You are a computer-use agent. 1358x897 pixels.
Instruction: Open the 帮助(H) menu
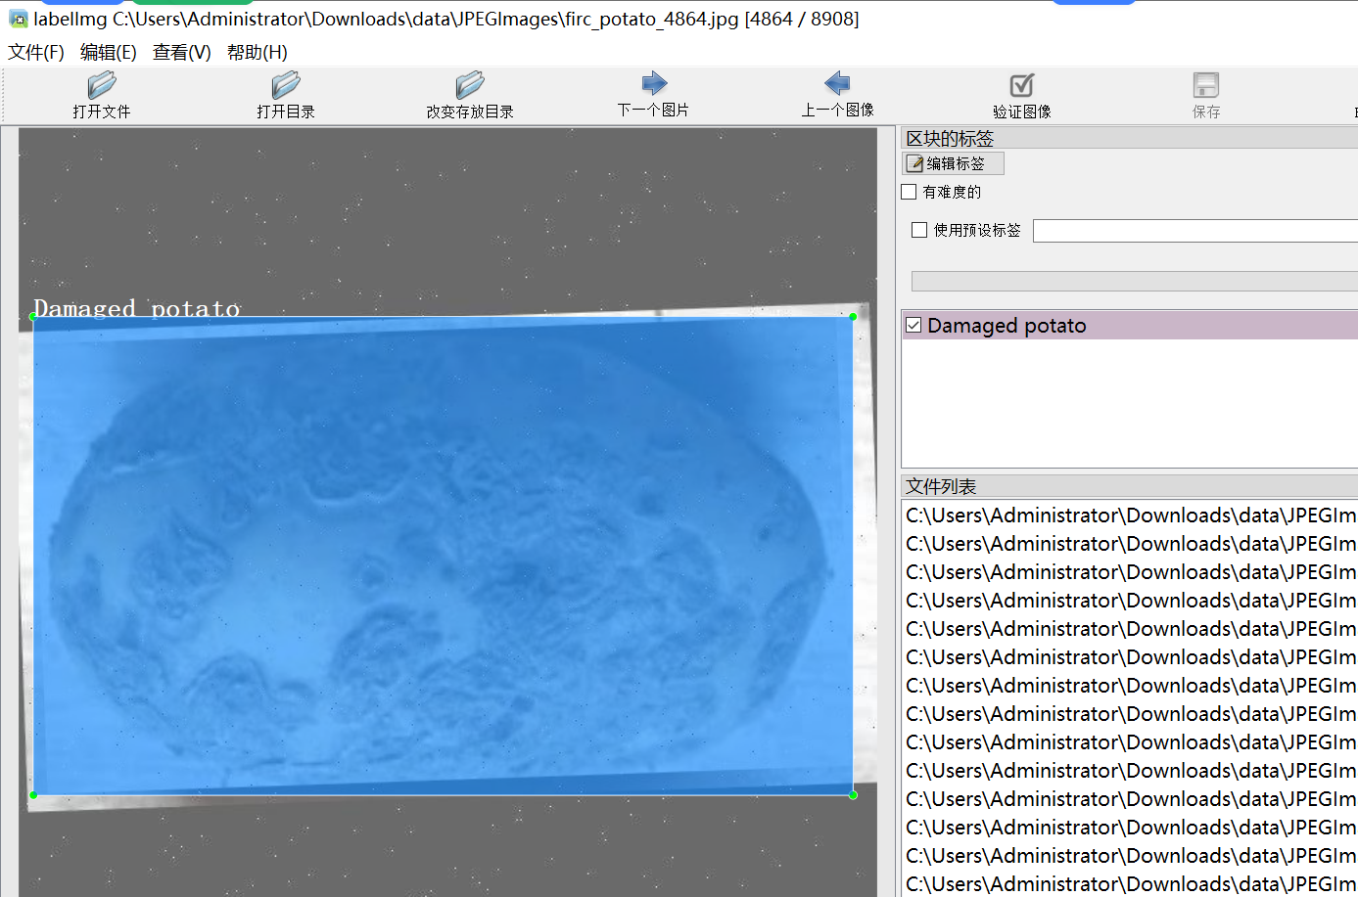[258, 52]
